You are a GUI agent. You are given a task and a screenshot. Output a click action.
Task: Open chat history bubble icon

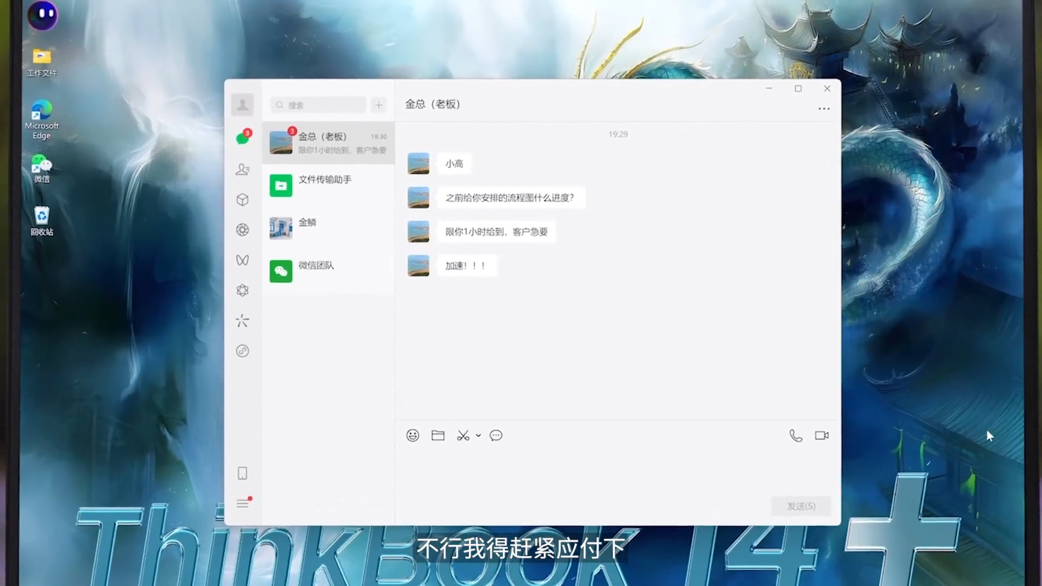click(496, 436)
